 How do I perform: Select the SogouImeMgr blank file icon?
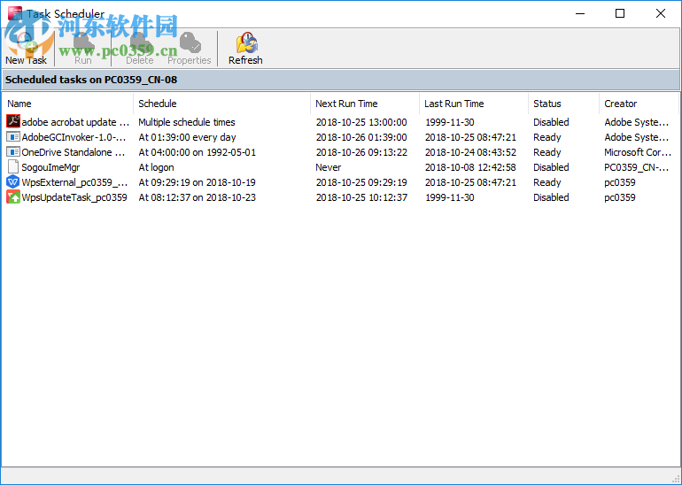coord(13,167)
